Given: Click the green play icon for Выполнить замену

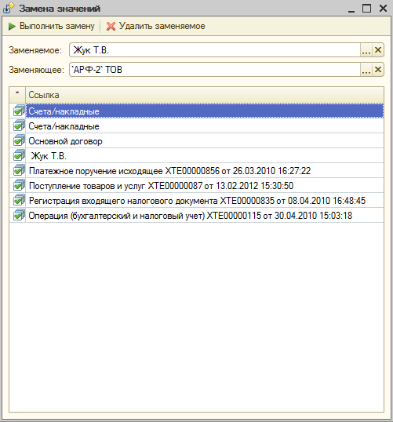Looking at the screenshot, I should click(x=12, y=27).
